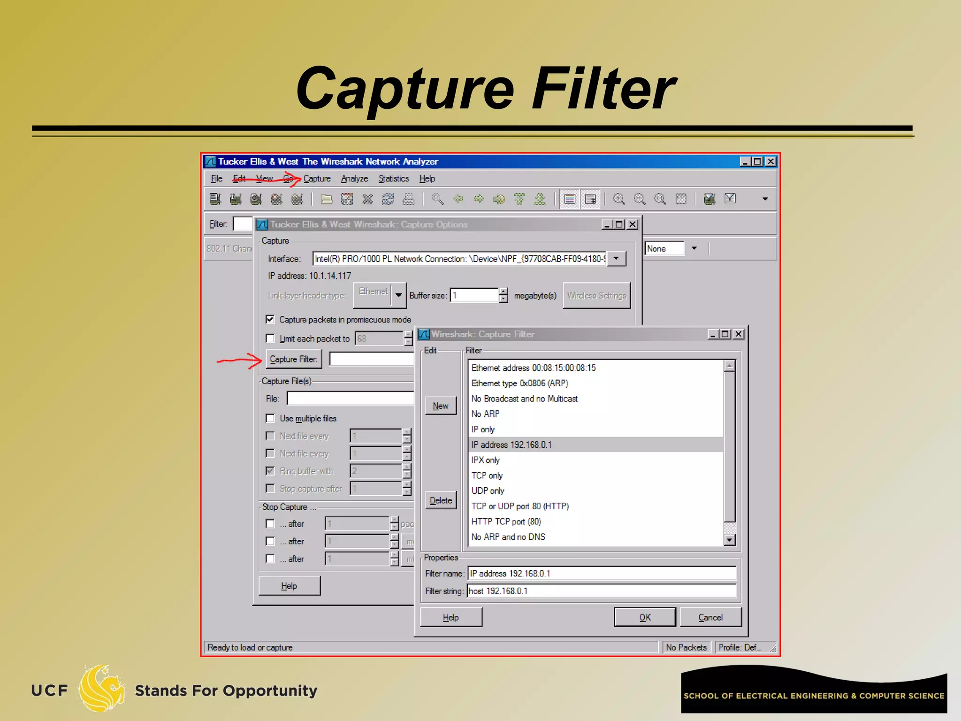Toggle Stop capture after checkbox

[x=270, y=489]
